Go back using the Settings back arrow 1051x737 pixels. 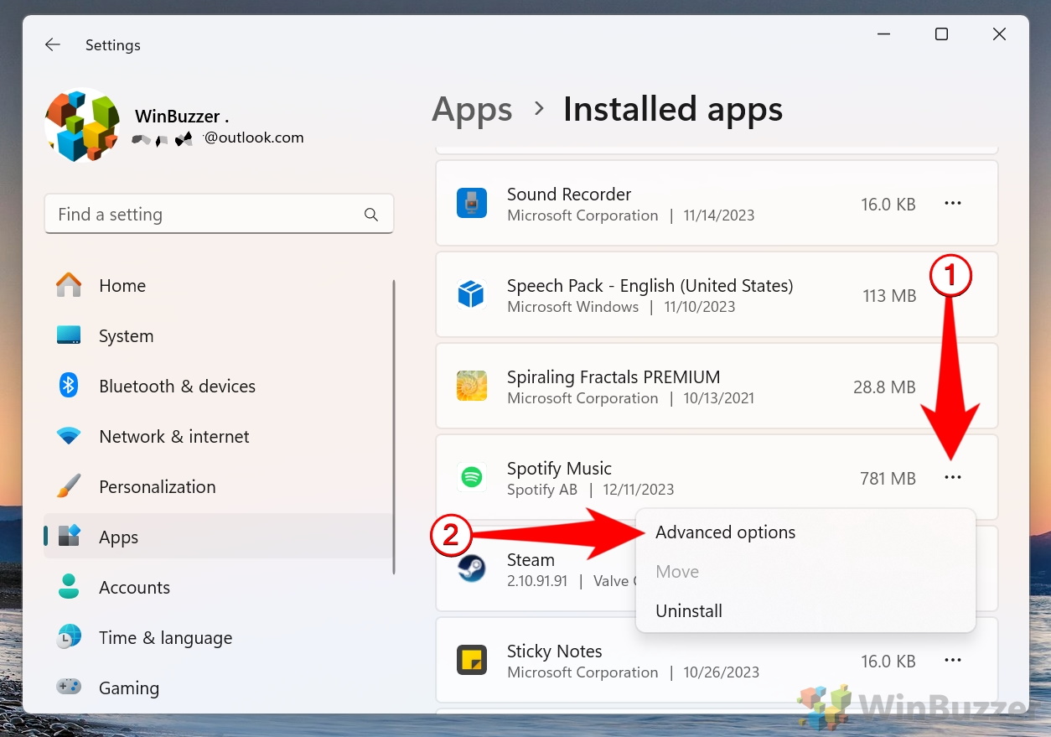pyautogui.click(x=53, y=45)
